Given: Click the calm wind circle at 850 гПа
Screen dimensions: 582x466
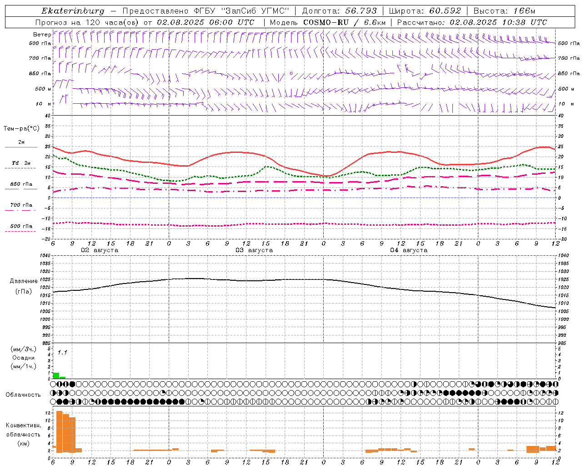Looking at the screenshot, I should 291,73.
